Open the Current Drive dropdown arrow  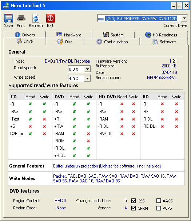pos(184,18)
